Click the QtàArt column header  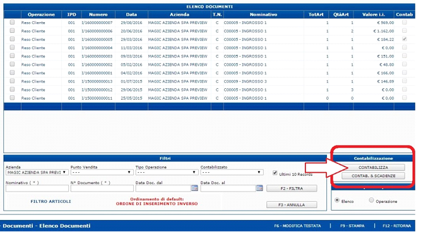point(341,14)
